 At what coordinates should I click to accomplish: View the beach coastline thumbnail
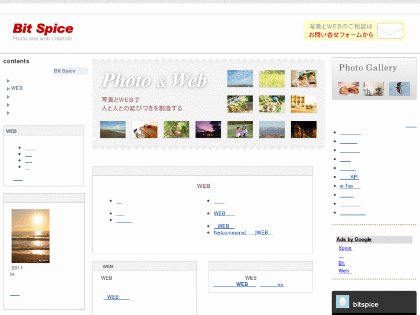point(113,129)
